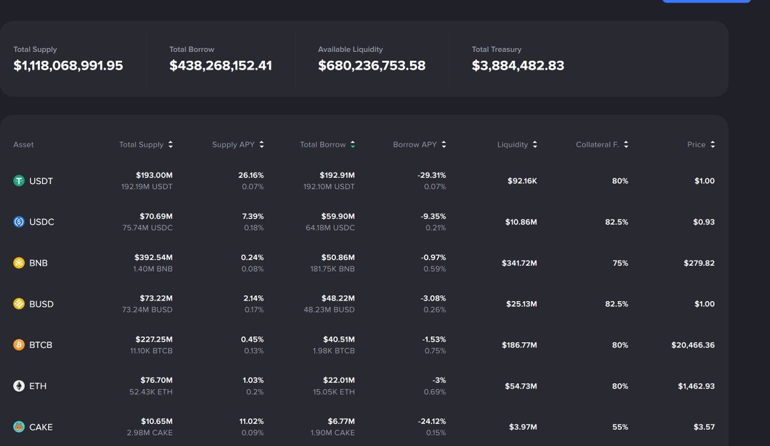Click BUSD liquidity $25.13M

coord(521,304)
